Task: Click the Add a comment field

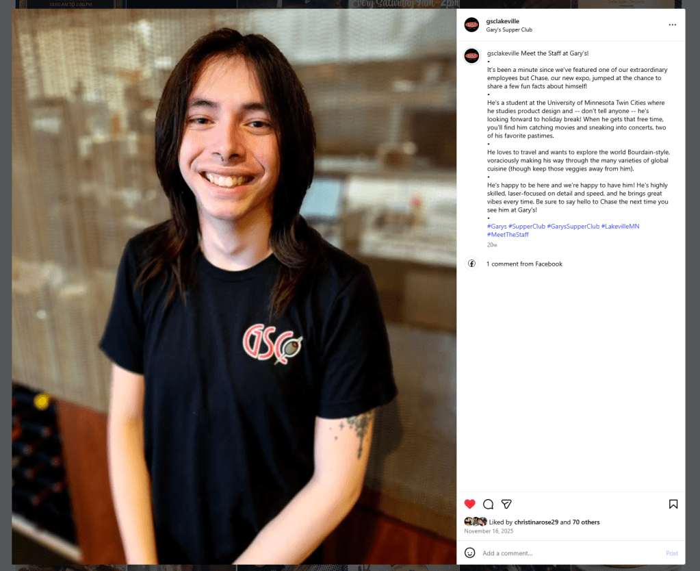Action: 571,553
